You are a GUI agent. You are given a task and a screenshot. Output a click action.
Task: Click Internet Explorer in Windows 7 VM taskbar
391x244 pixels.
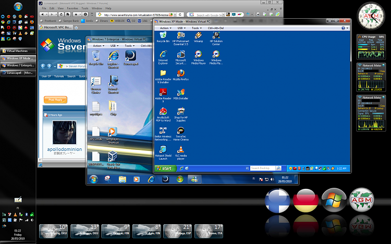click(151, 179)
